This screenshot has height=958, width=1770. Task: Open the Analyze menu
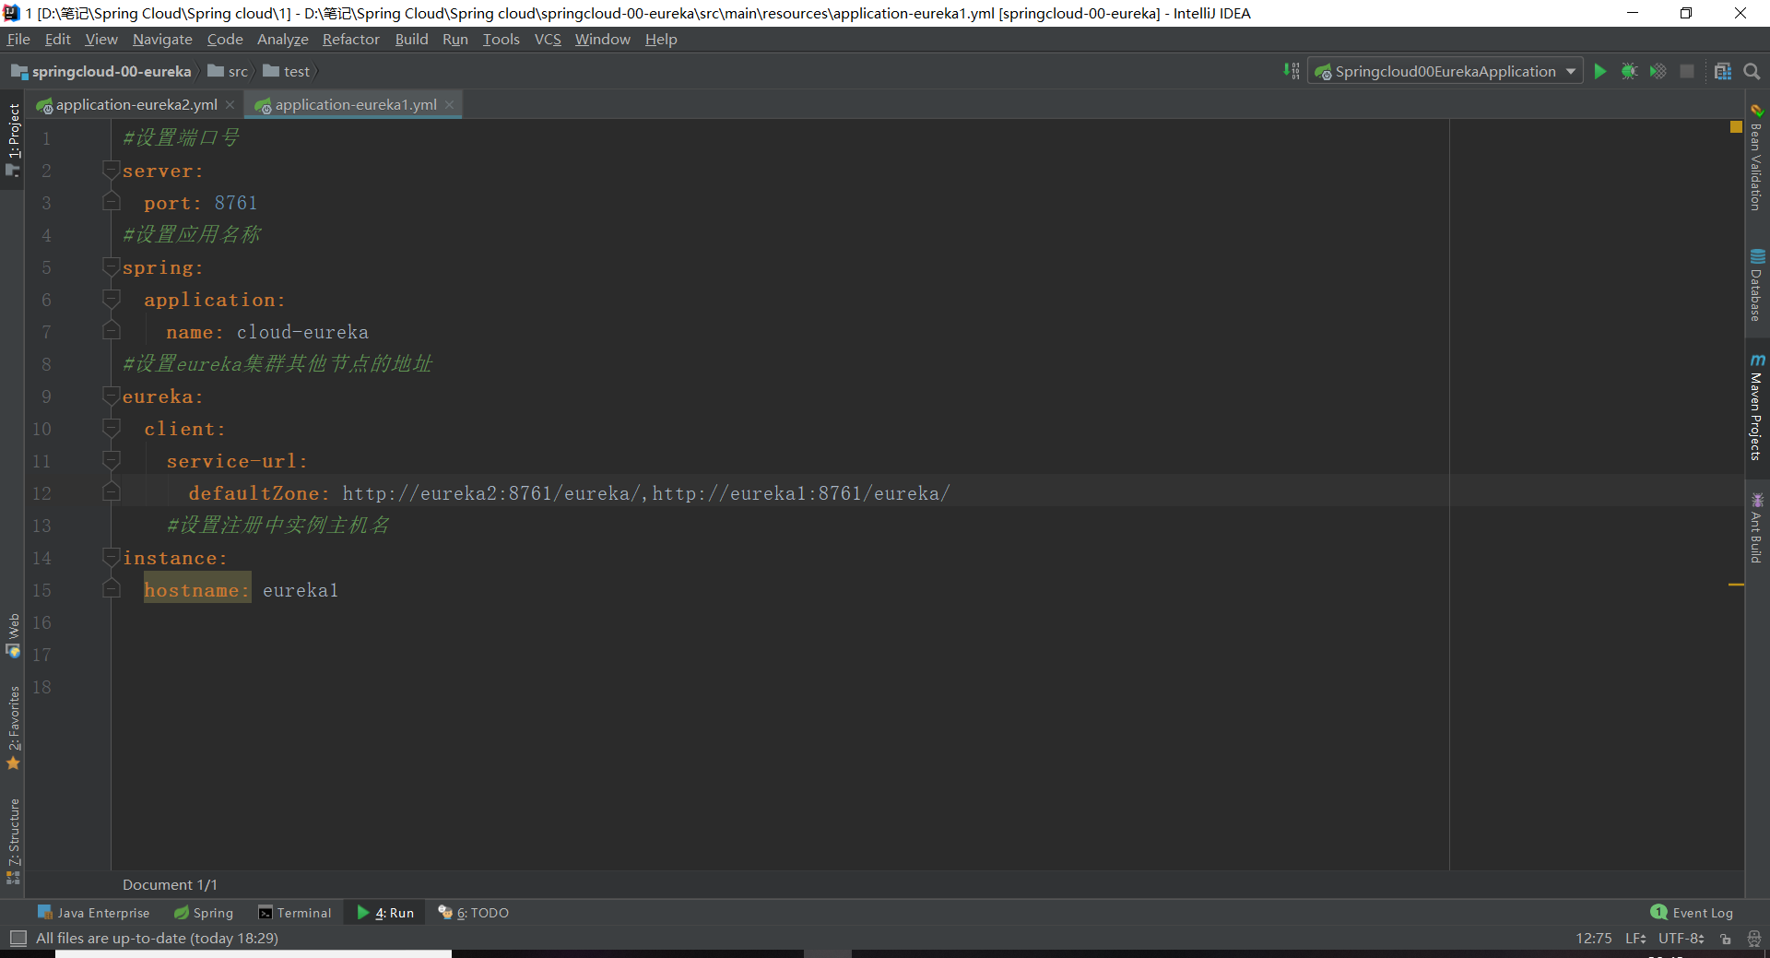(282, 39)
